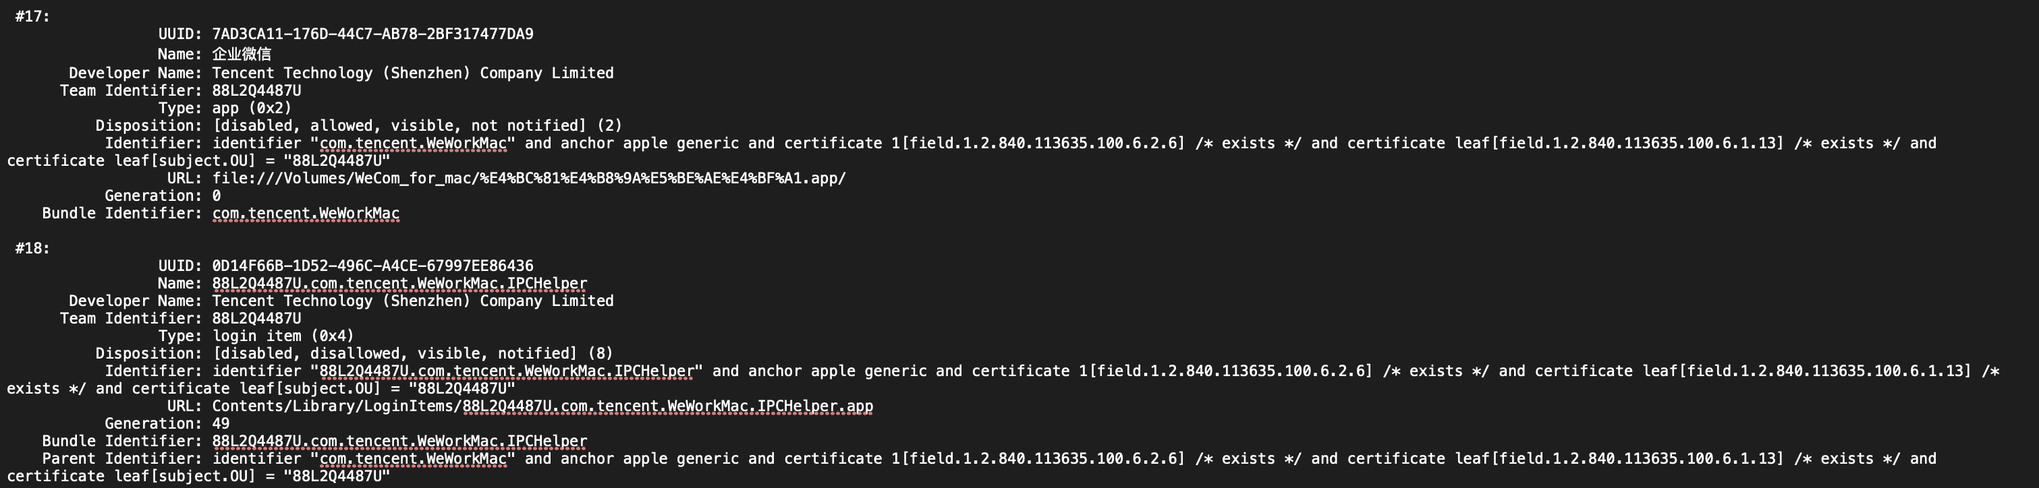The image size is (2039, 488).
Task: Click the Name value of entry #18
Action: pyautogui.click(x=399, y=283)
